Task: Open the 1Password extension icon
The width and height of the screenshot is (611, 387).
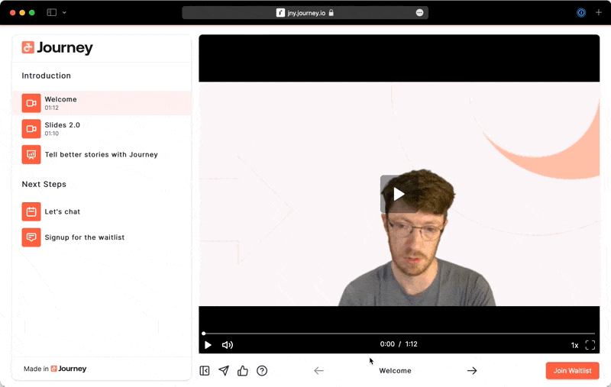Action: pyautogui.click(x=581, y=13)
